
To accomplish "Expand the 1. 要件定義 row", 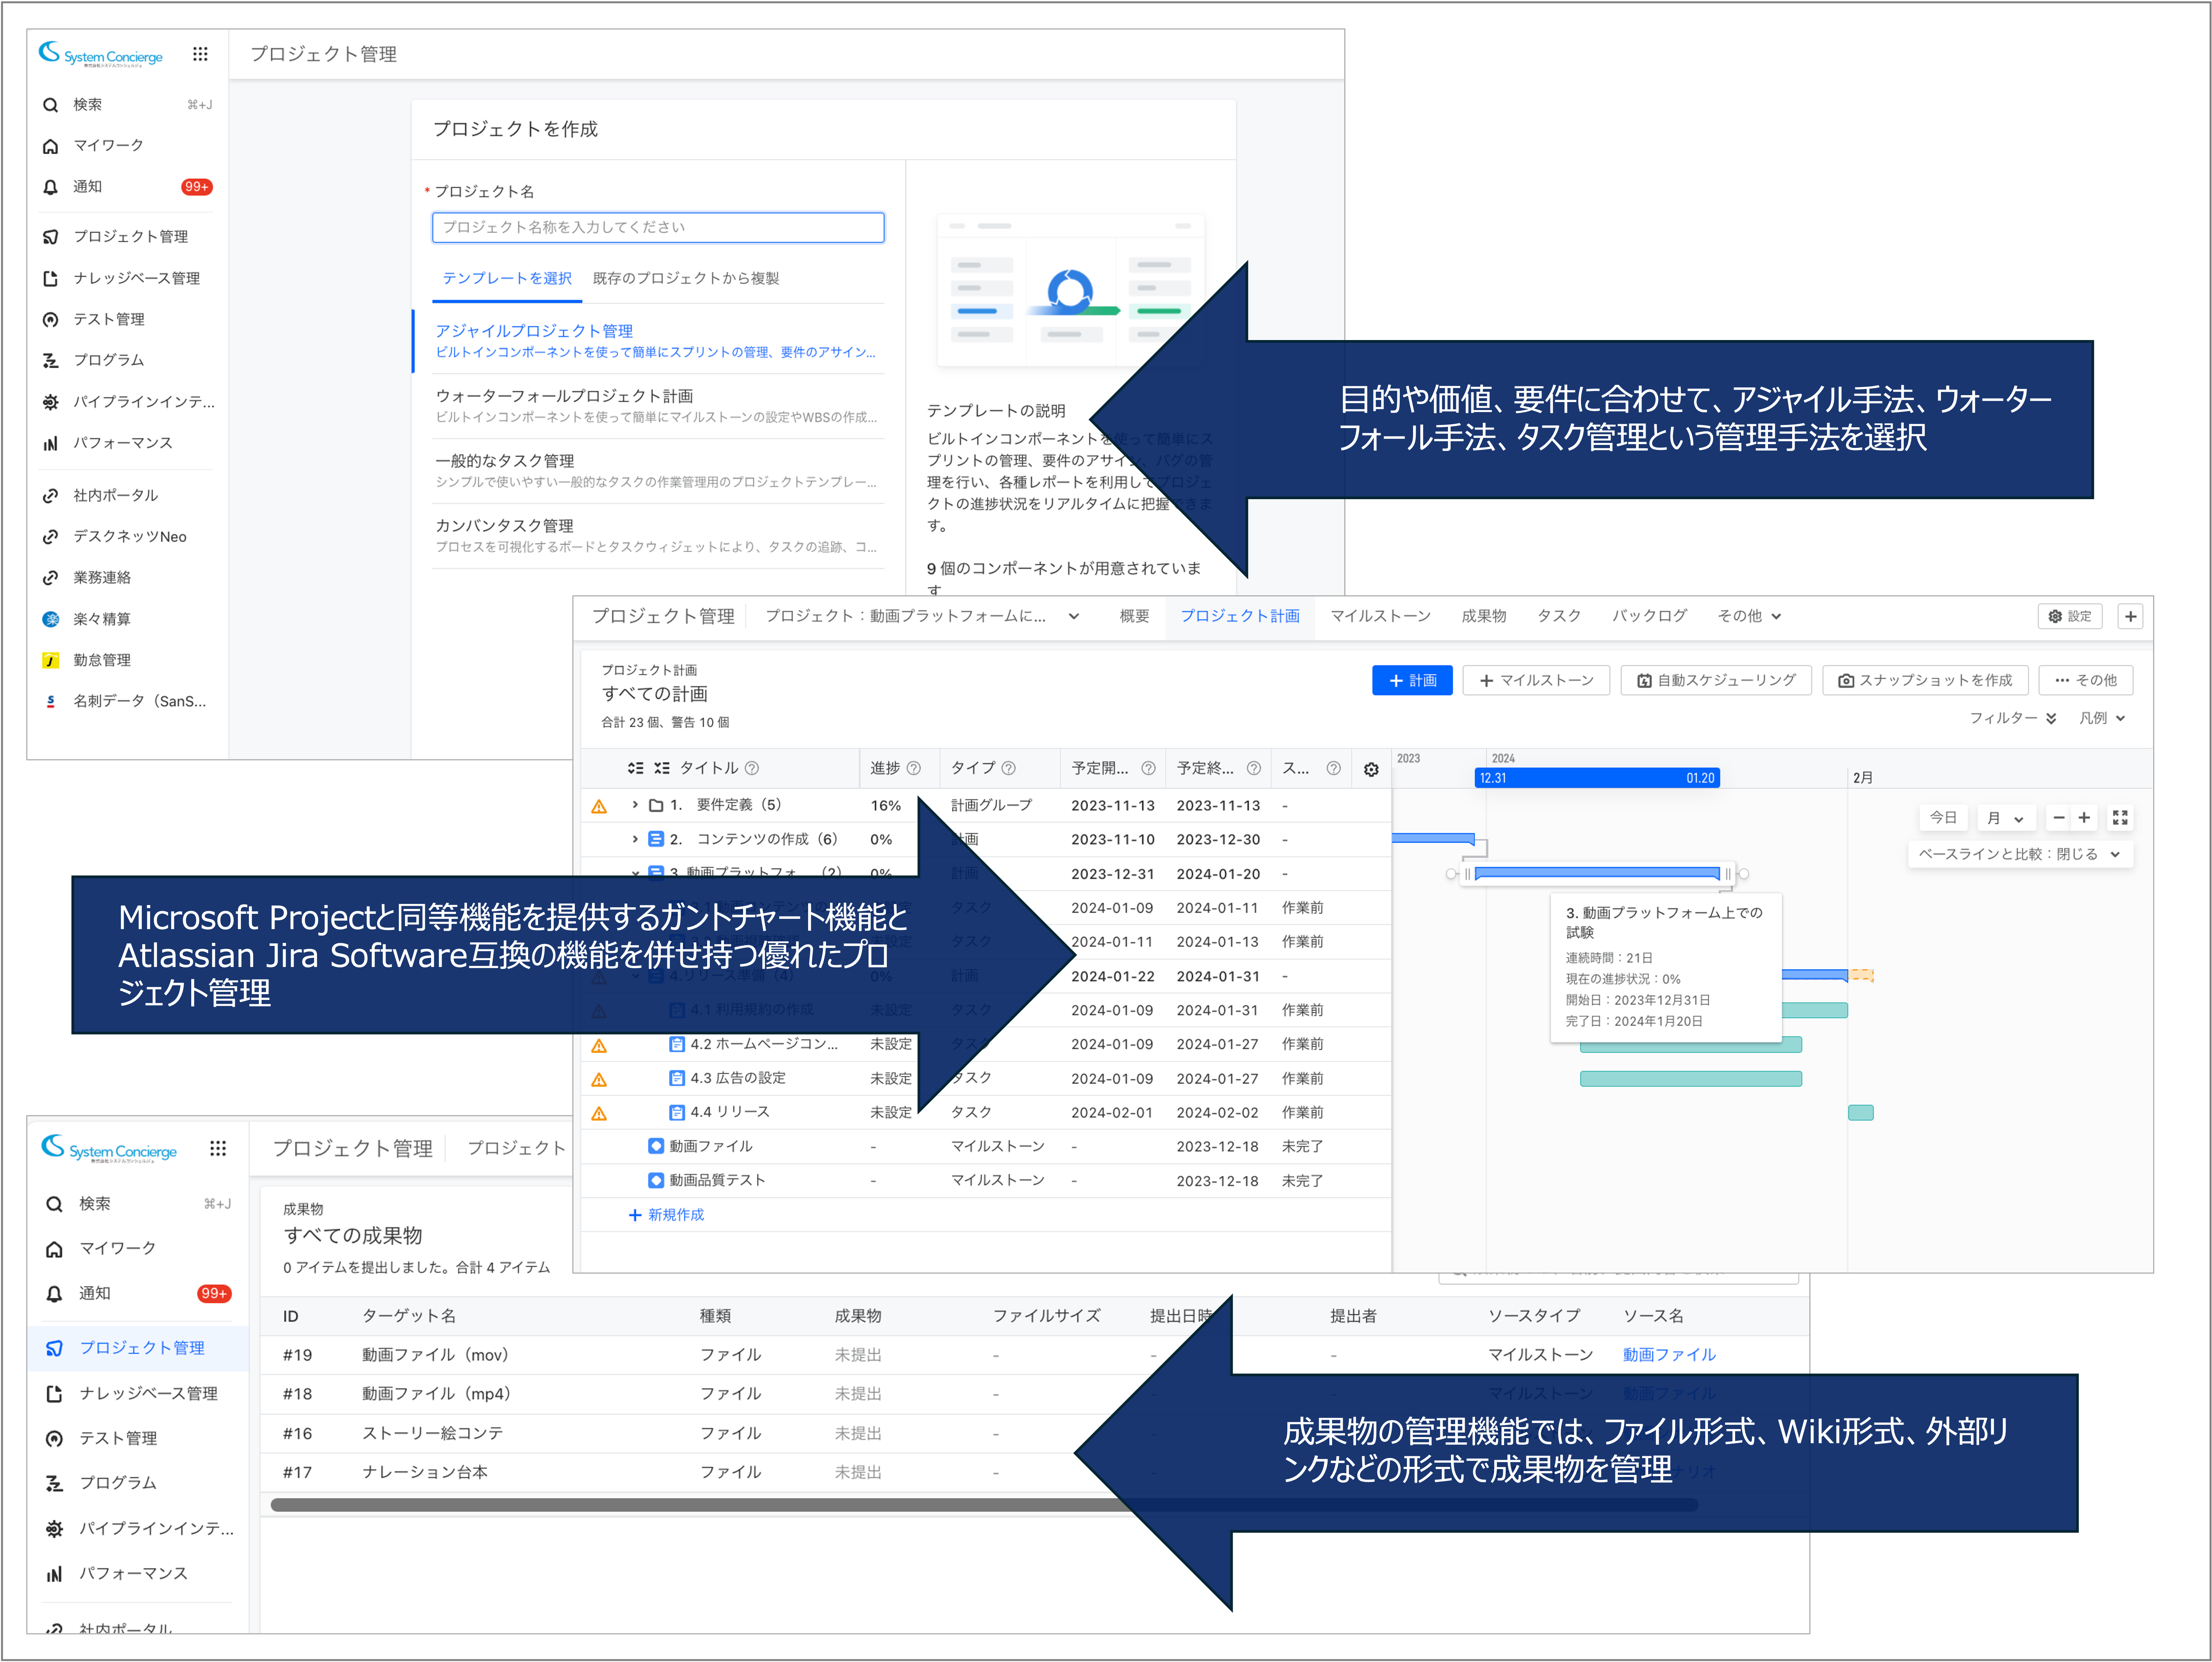I will (635, 805).
